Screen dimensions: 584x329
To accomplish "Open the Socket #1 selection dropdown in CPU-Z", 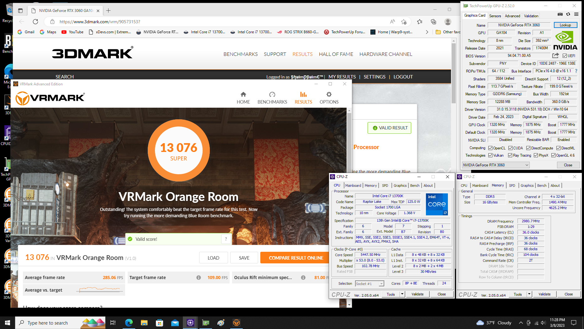I will 369,283.
